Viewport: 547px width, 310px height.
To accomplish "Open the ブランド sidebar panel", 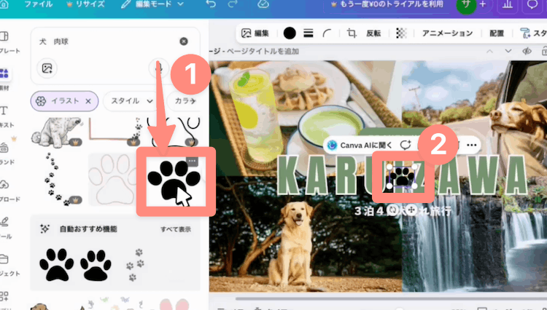I will coord(5,154).
